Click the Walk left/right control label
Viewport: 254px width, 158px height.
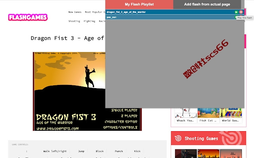(x=55, y=151)
